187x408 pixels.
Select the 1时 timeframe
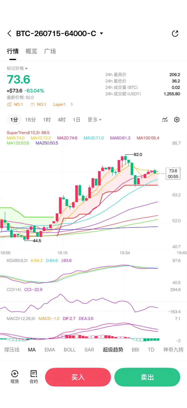click(47, 120)
